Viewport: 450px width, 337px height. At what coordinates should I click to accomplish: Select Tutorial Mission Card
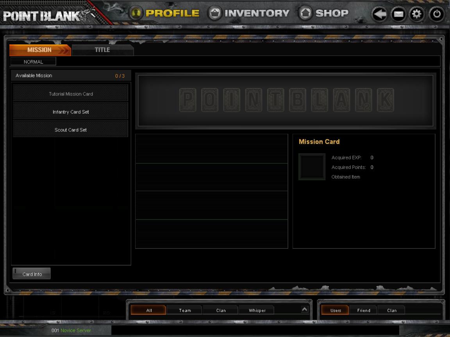pos(70,94)
